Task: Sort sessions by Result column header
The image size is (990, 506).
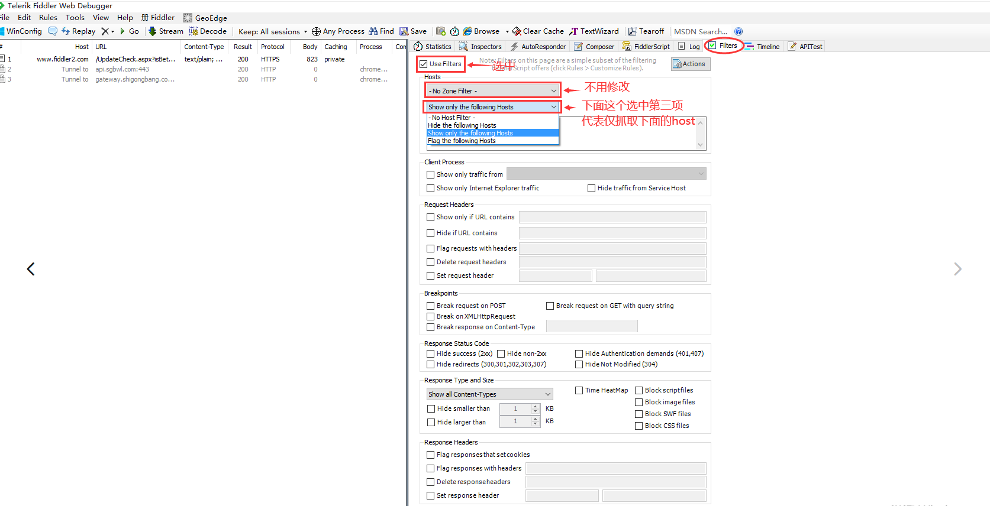Action: [x=243, y=47]
